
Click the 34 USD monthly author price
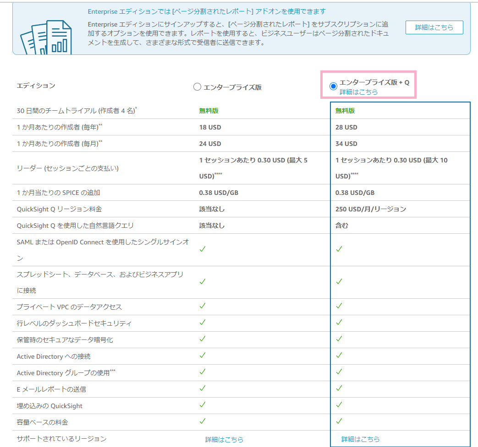point(346,144)
